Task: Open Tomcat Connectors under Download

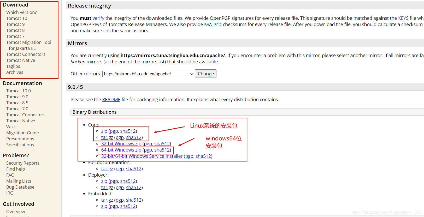Action: [x=26, y=54]
